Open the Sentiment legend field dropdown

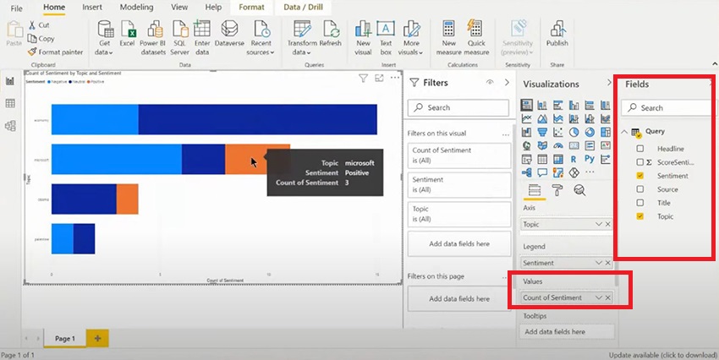[598, 263]
